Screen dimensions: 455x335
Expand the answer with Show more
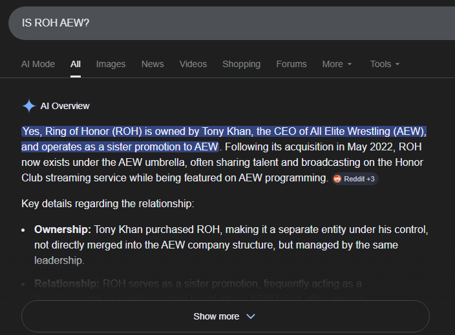tap(226, 316)
